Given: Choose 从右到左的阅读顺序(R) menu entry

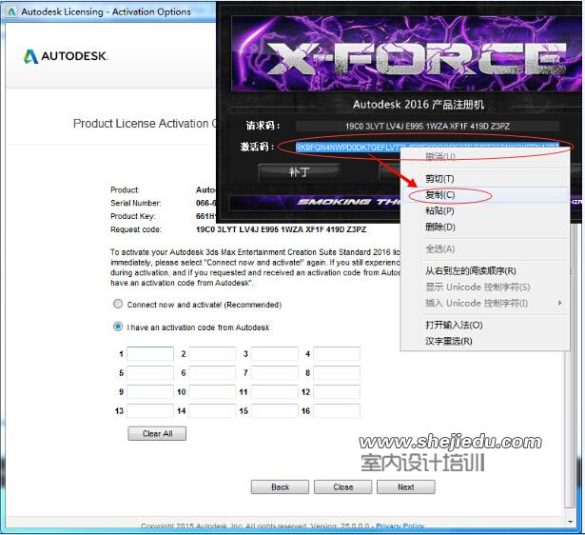Looking at the screenshot, I should tap(485, 270).
